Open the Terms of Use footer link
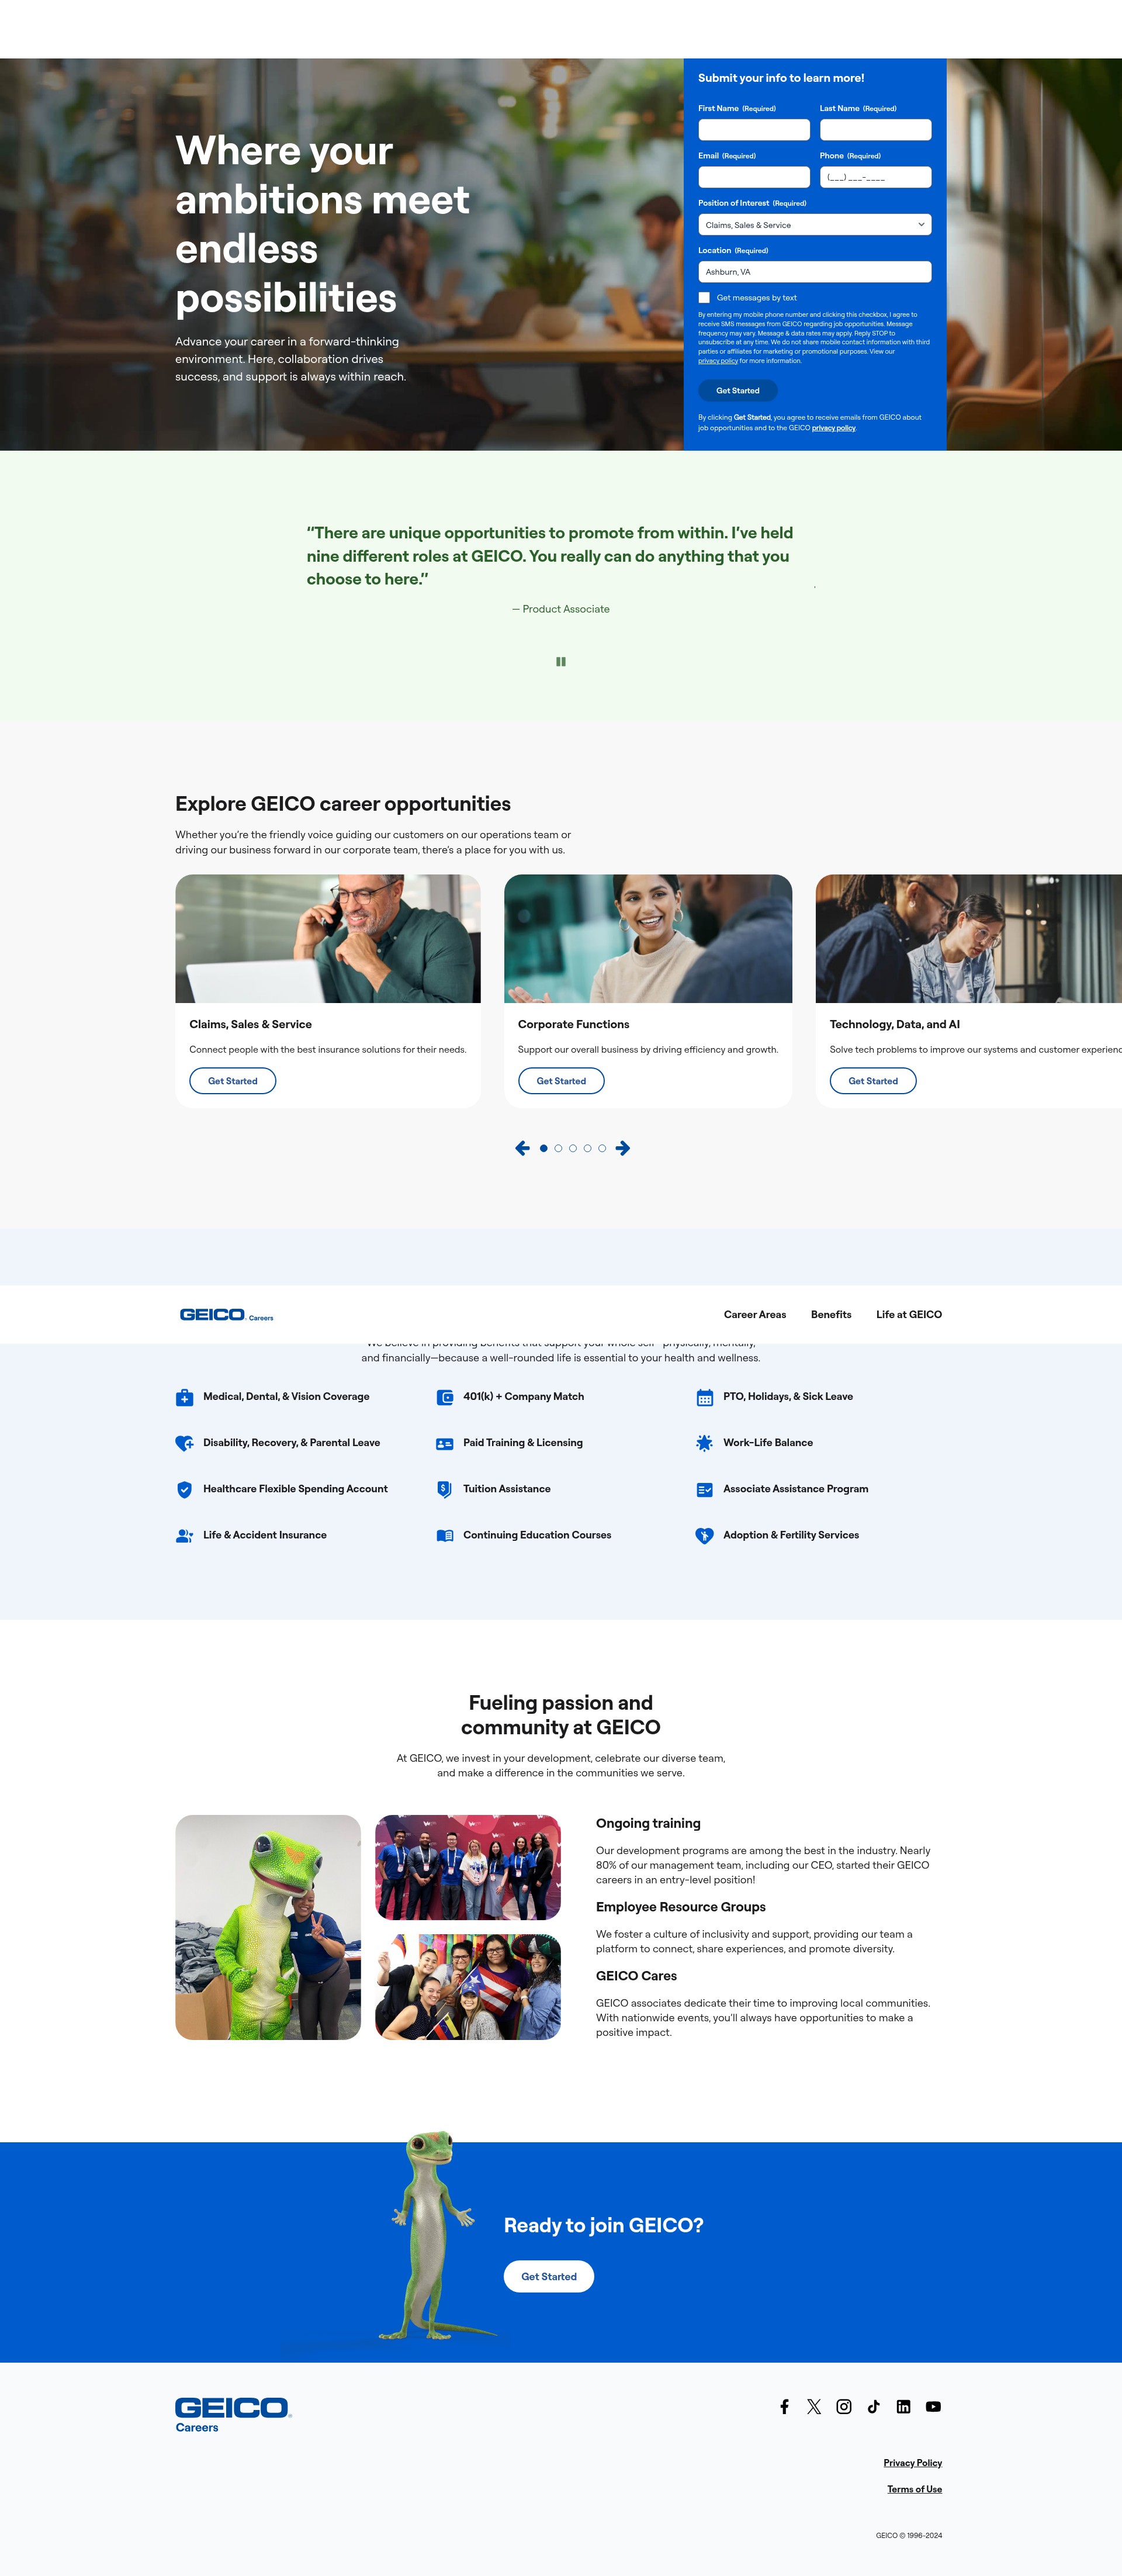This screenshot has width=1122, height=2576. [914, 2489]
